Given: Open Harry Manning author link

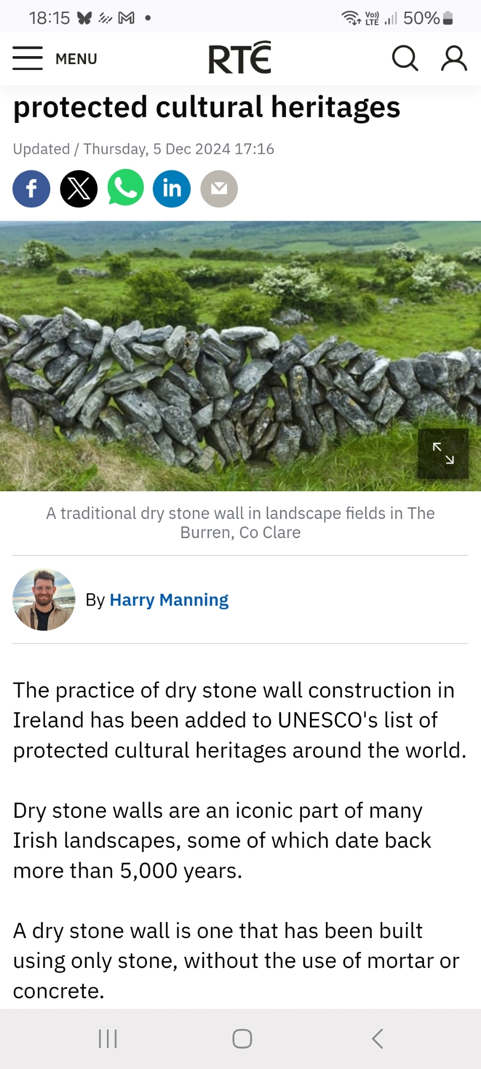Looking at the screenshot, I should tap(169, 600).
